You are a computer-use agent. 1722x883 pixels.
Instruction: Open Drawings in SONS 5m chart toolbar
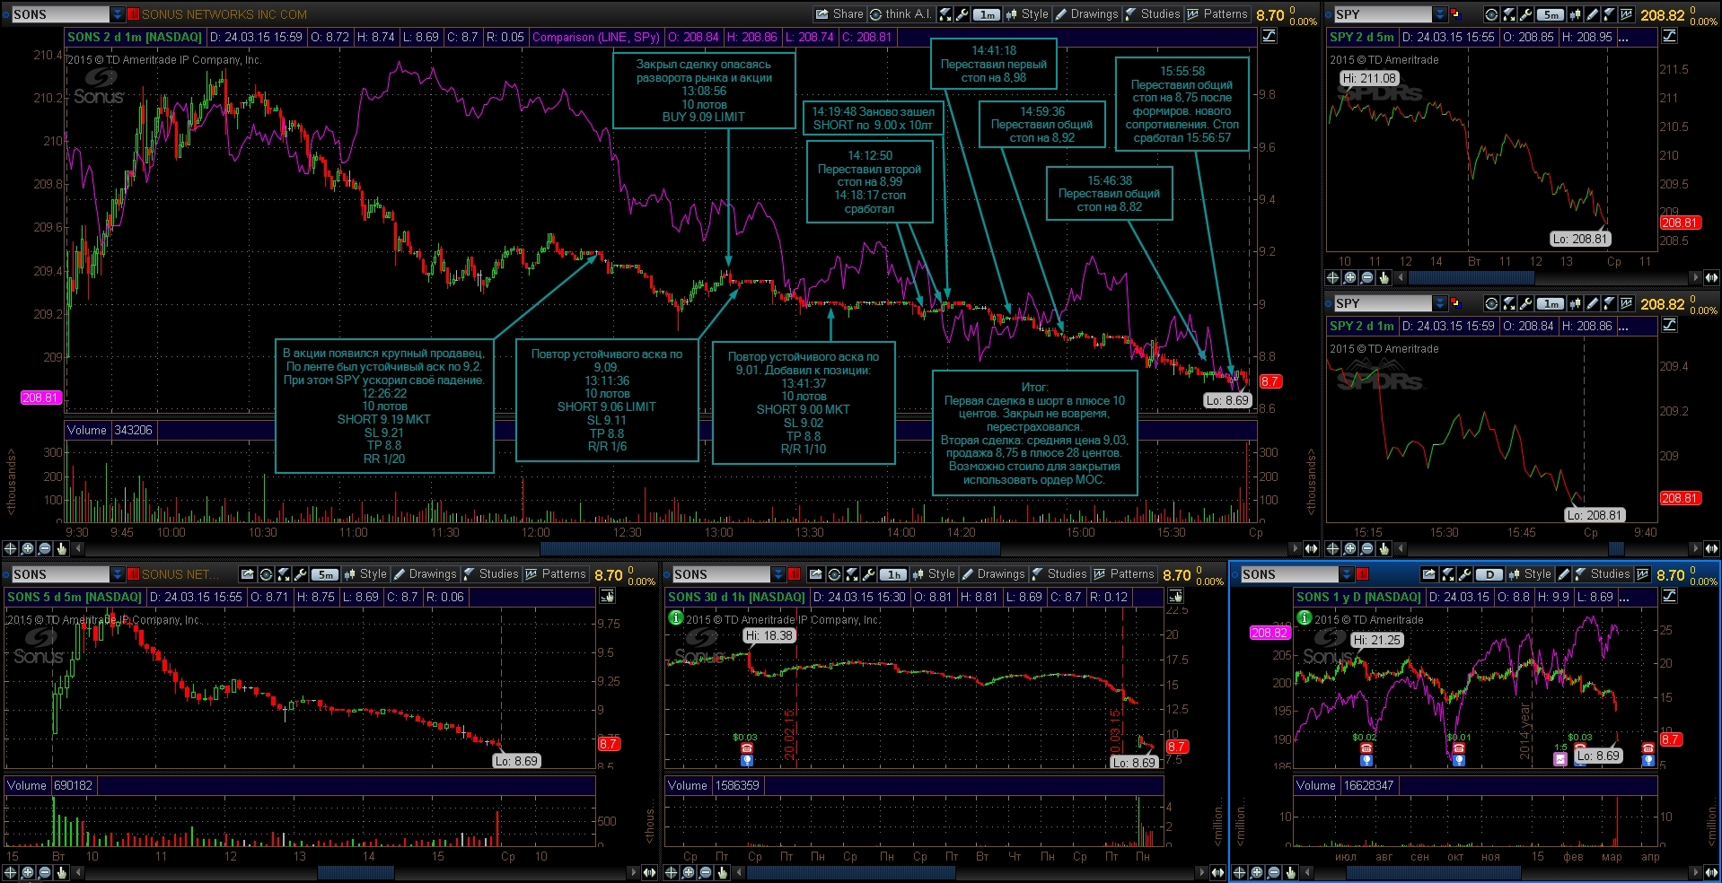point(426,574)
